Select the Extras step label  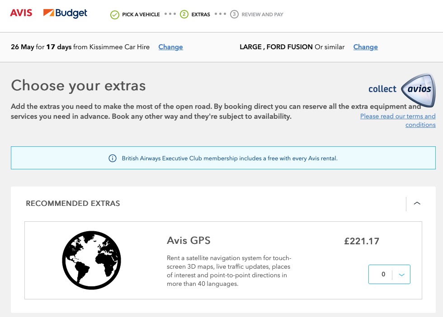click(201, 14)
